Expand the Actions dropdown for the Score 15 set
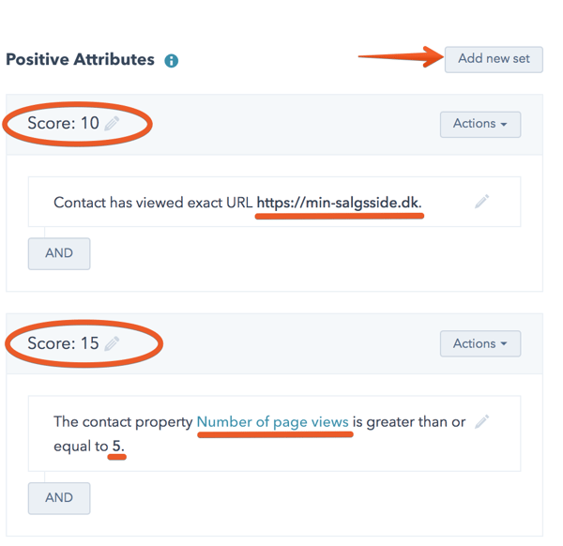The width and height of the screenshot is (563, 546). click(x=479, y=344)
